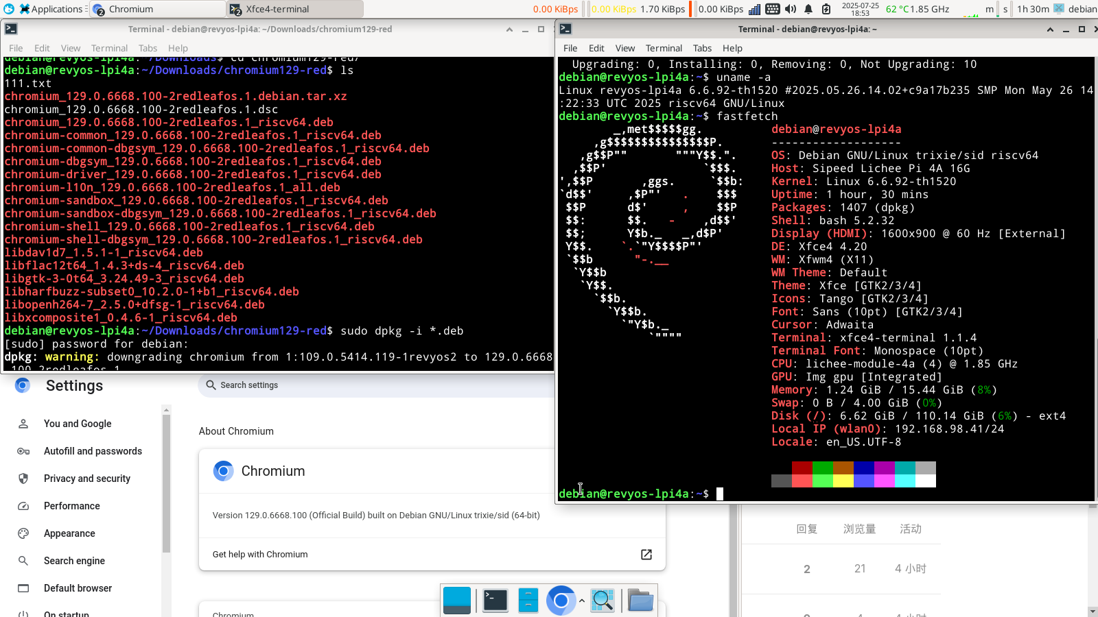Screen dimensions: 1098x617
Task: Open Help menu in the right terminal window
Action: click(x=732, y=48)
